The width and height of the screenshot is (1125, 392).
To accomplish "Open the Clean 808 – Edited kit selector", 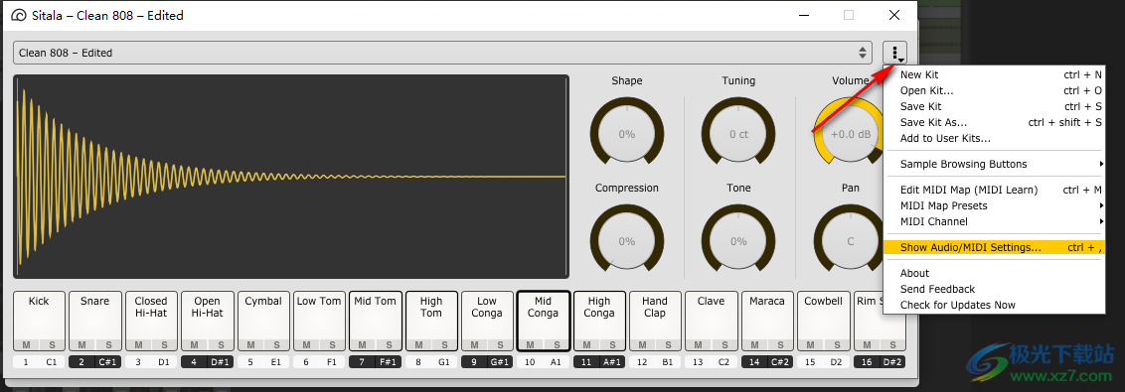I will [x=442, y=53].
